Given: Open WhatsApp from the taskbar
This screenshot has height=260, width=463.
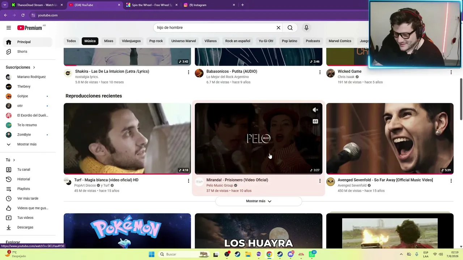Looking at the screenshot, I should [x=312, y=254].
